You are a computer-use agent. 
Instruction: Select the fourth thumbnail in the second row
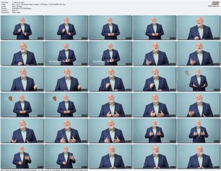[x=155, y=53]
